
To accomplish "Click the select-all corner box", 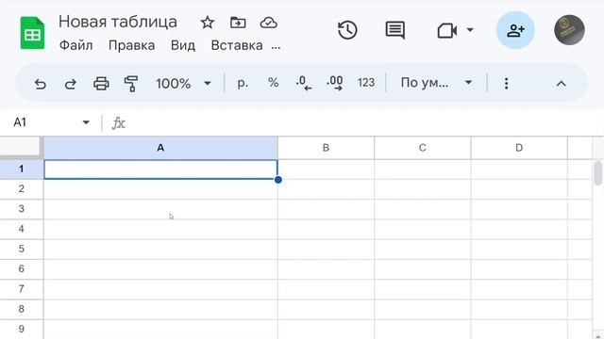I will pos(21,147).
